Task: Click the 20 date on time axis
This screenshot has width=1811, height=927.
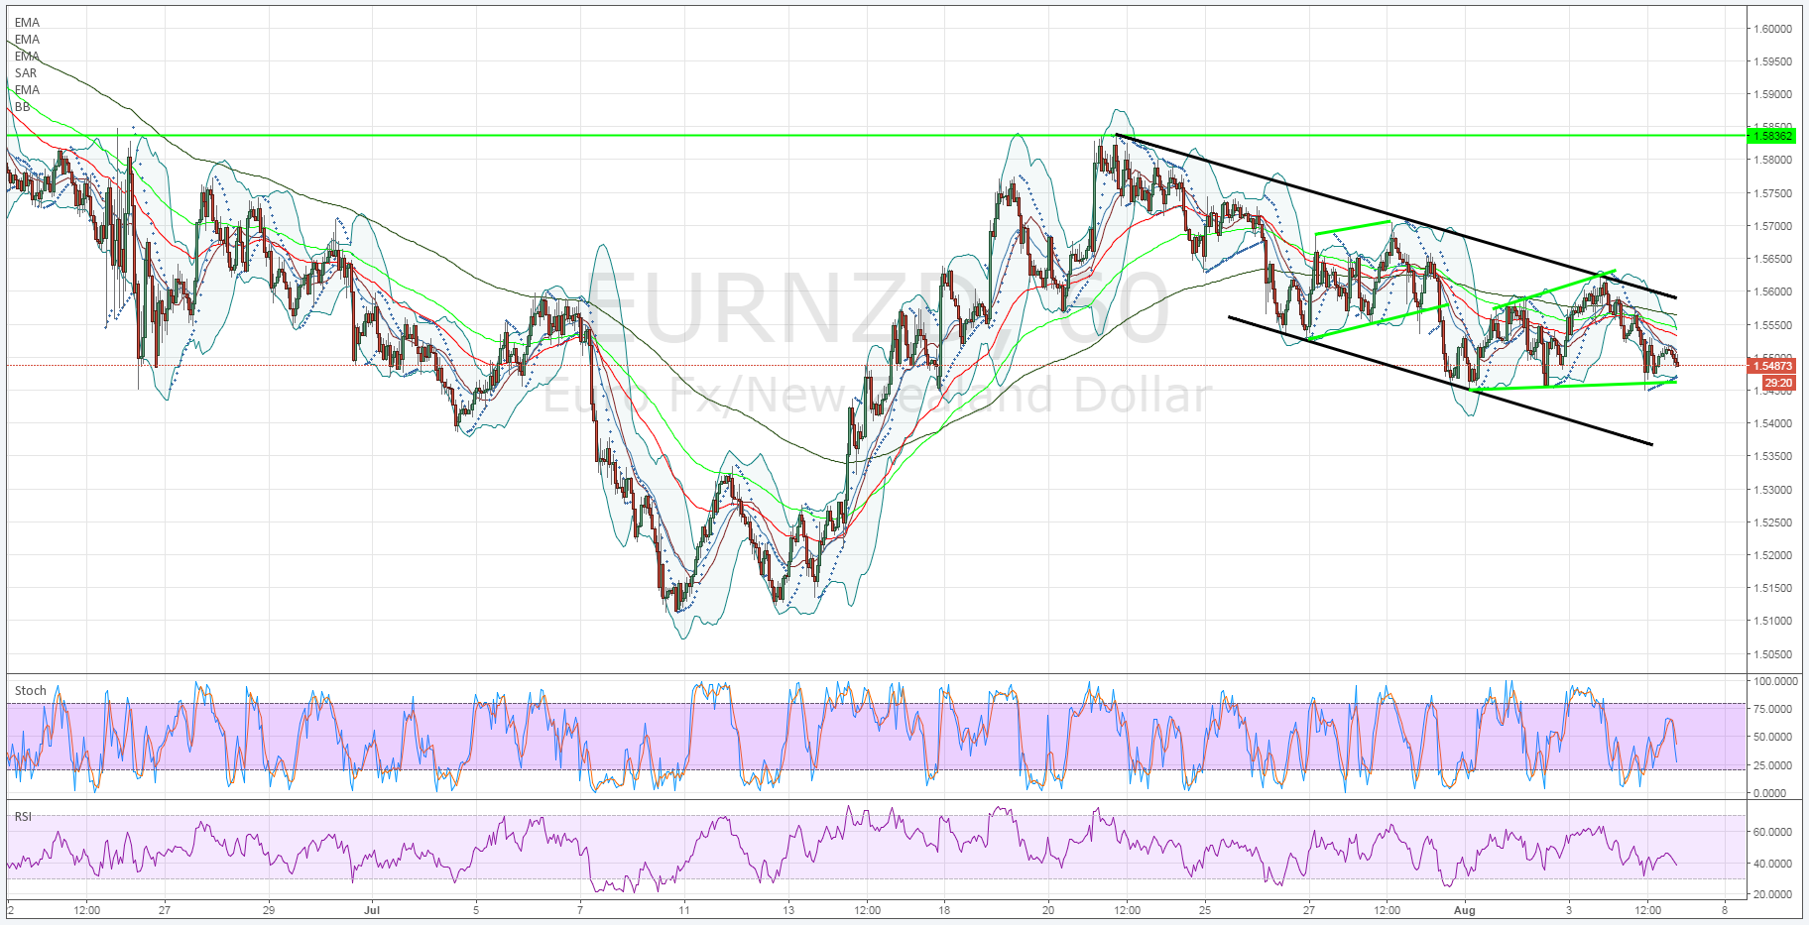Action: coord(1048,909)
